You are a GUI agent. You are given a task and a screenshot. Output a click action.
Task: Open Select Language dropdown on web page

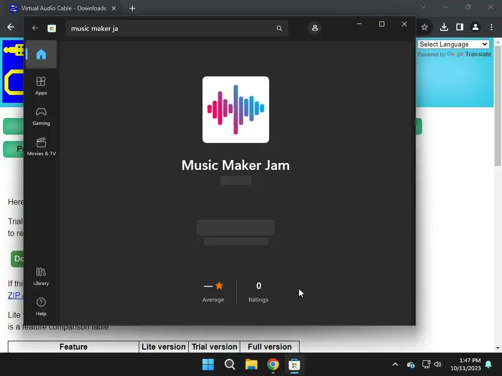[453, 44]
